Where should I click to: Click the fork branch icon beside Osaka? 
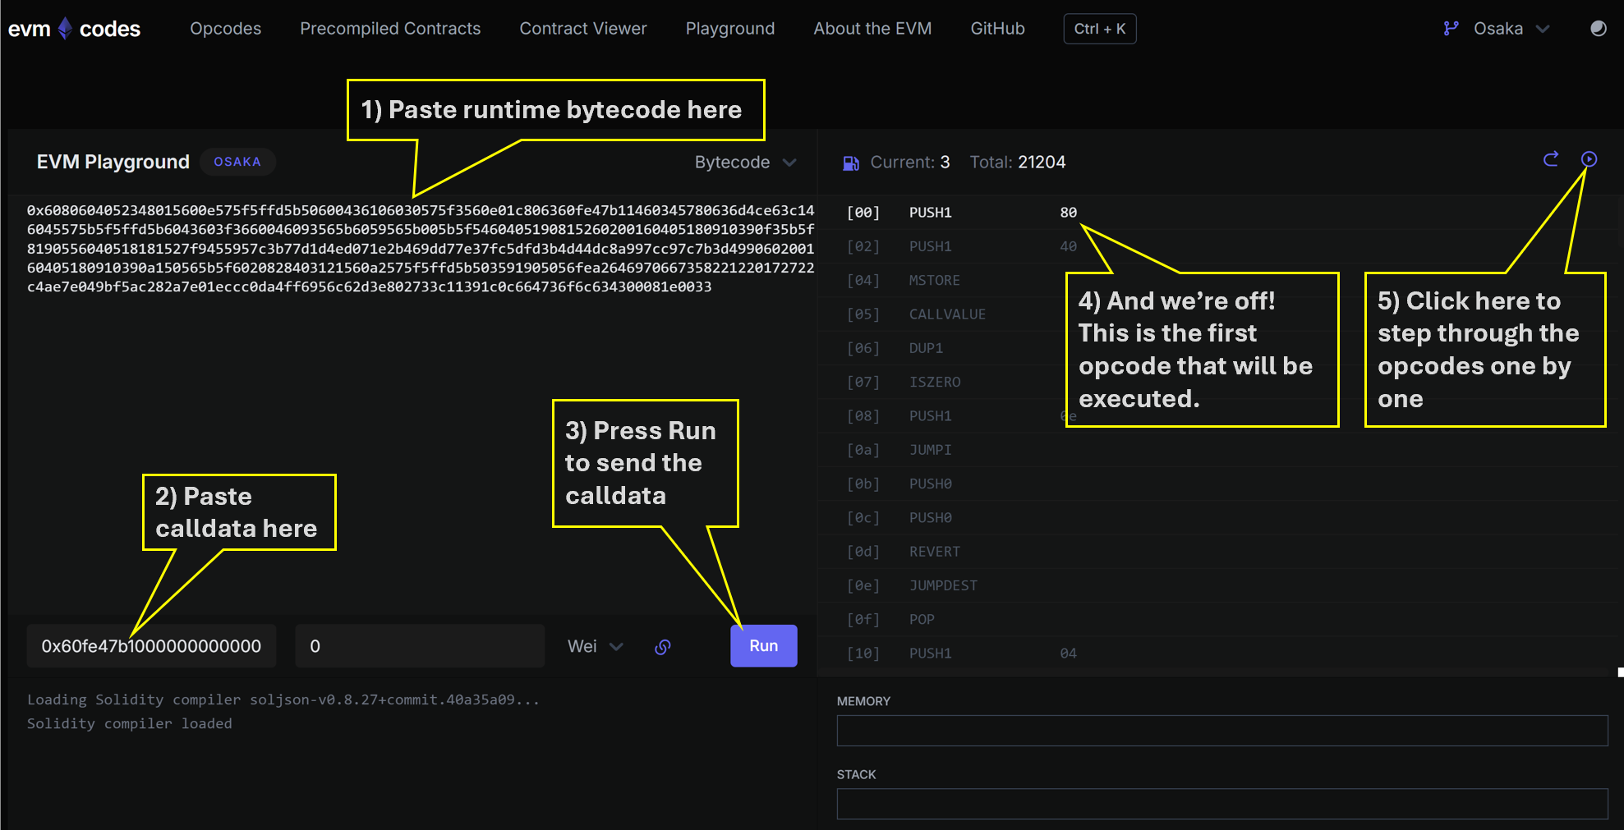pyautogui.click(x=1451, y=29)
